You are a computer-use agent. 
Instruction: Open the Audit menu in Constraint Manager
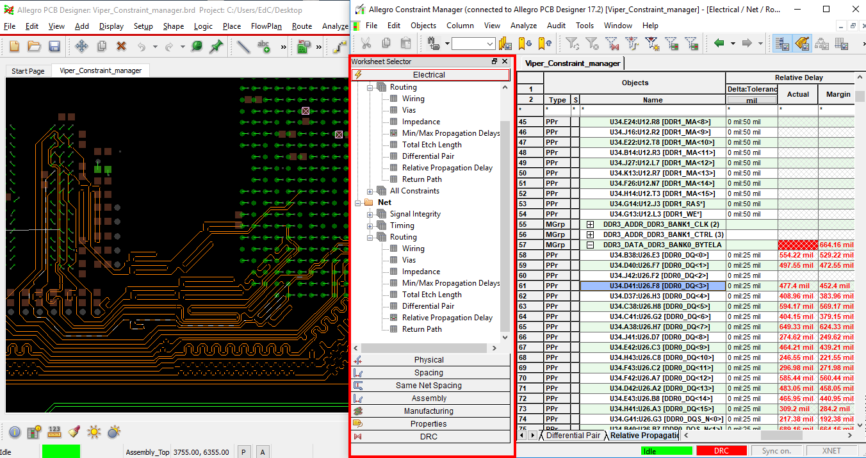pos(556,26)
